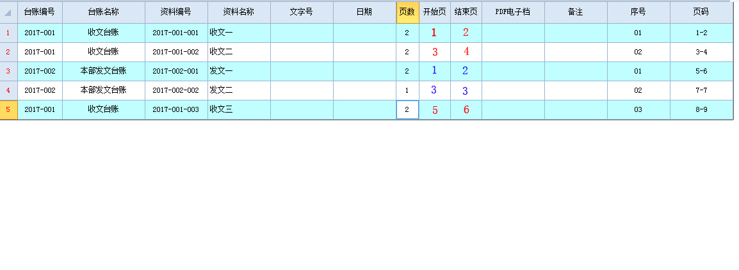Image resolution: width=739 pixels, height=270 pixels.
Task: Select row header 1
Action: (8, 33)
